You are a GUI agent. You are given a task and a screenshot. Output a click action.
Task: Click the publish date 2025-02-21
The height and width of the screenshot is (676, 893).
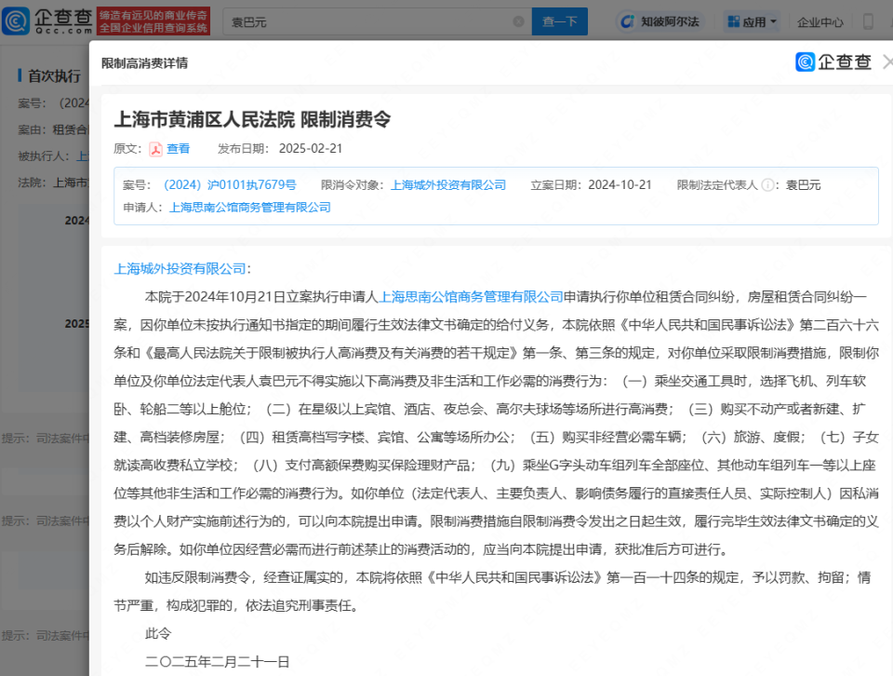[x=311, y=148]
